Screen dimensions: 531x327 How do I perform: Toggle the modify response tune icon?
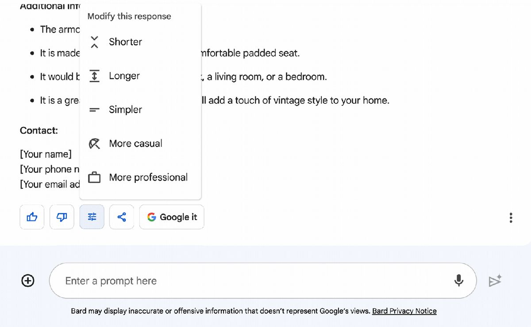click(x=92, y=217)
